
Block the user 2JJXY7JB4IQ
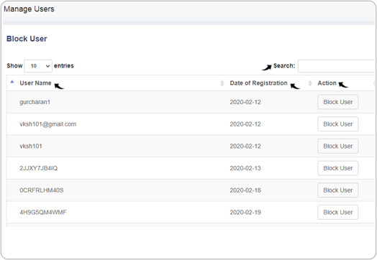338,168
